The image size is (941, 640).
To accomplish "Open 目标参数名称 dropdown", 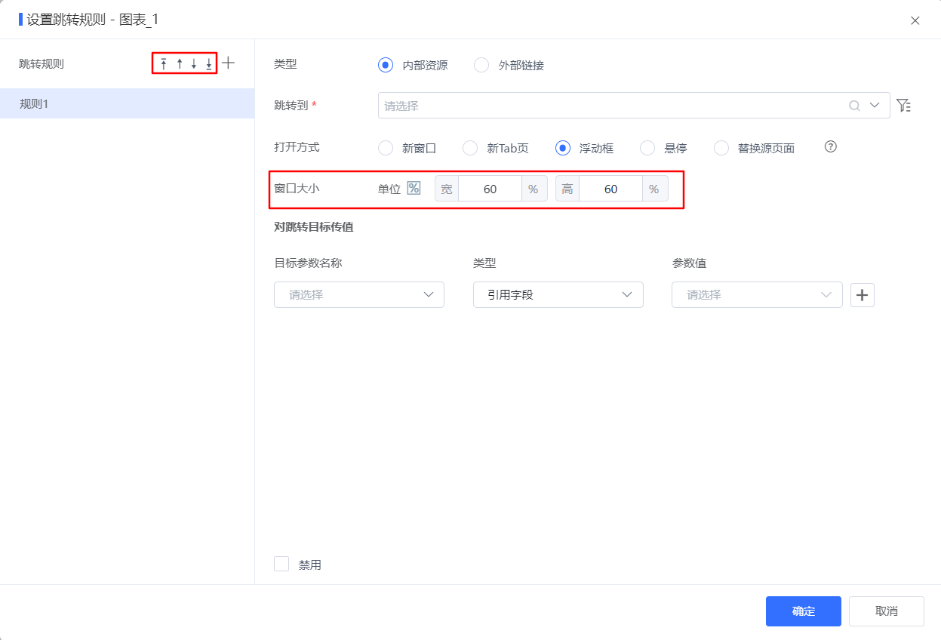I will (359, 295).
